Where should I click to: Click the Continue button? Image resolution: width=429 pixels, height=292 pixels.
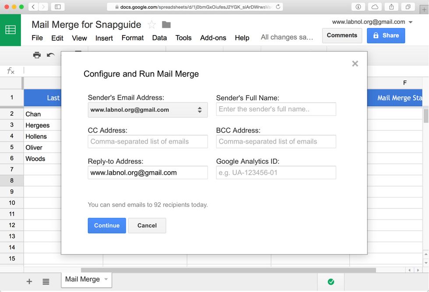107,225
